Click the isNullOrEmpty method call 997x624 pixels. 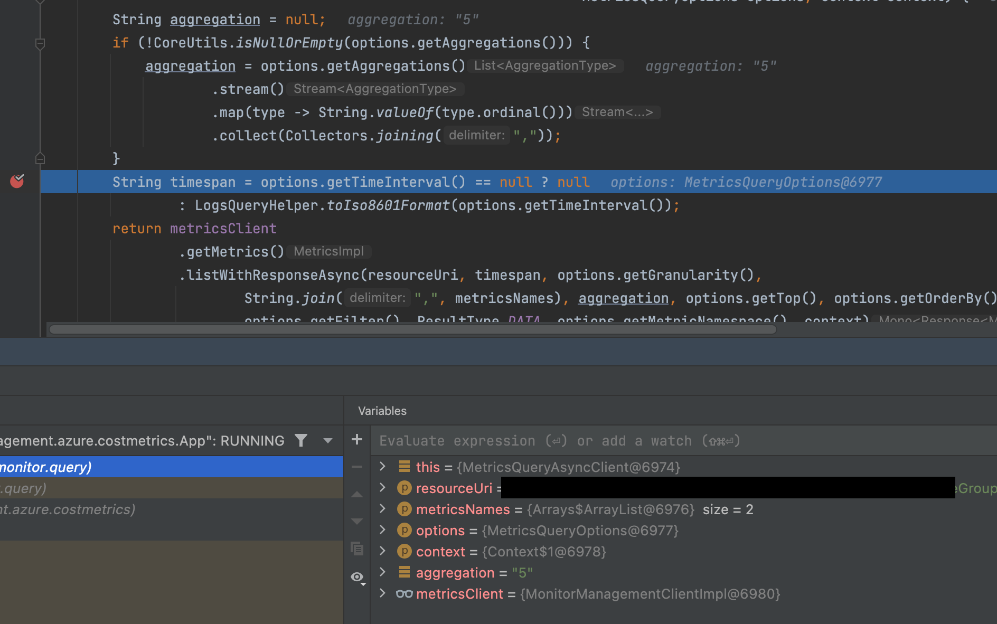(289, 43)
